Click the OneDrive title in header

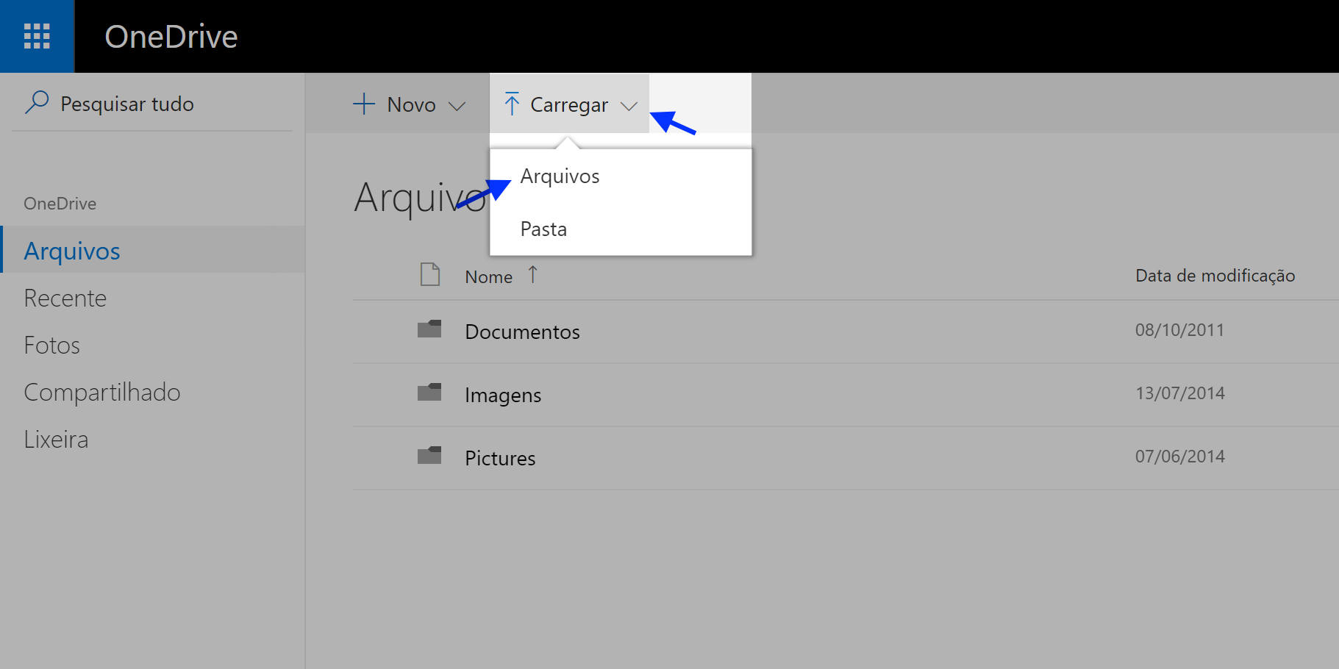(171, 37)
